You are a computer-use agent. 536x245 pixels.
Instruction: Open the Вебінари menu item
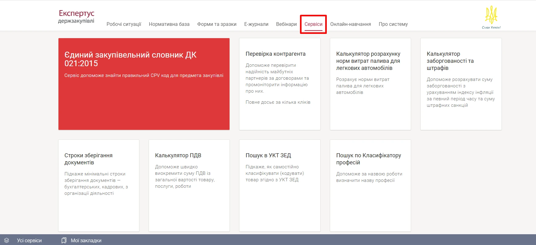[286, 24]
